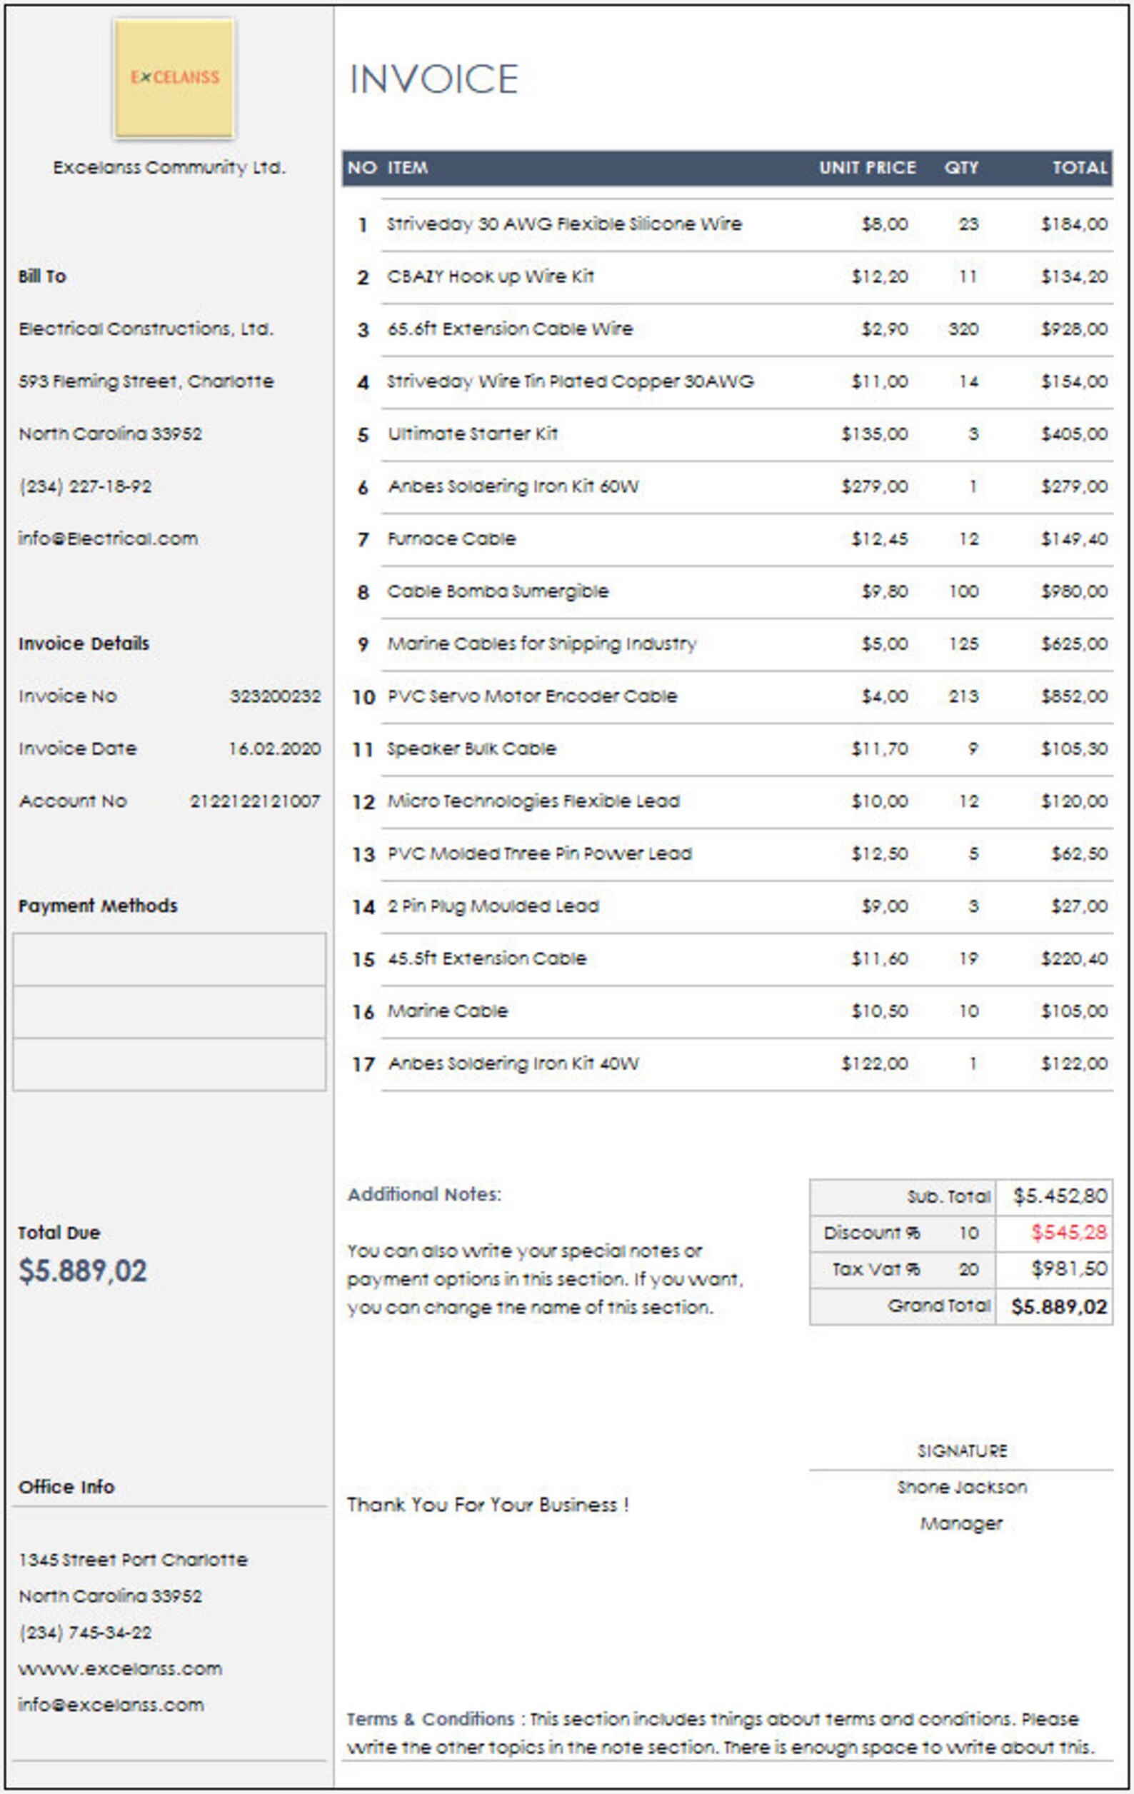Click the invoice date 16.02.2020

tap(274, 748)
